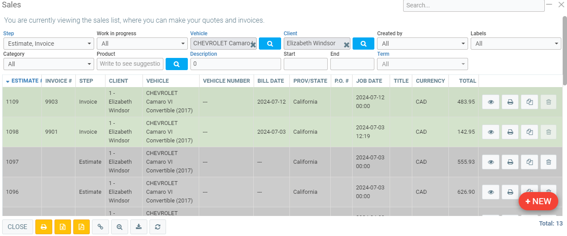Refresh the sales list
The height and width of the screenshot is (236, 567).
(x=158, y=227)
